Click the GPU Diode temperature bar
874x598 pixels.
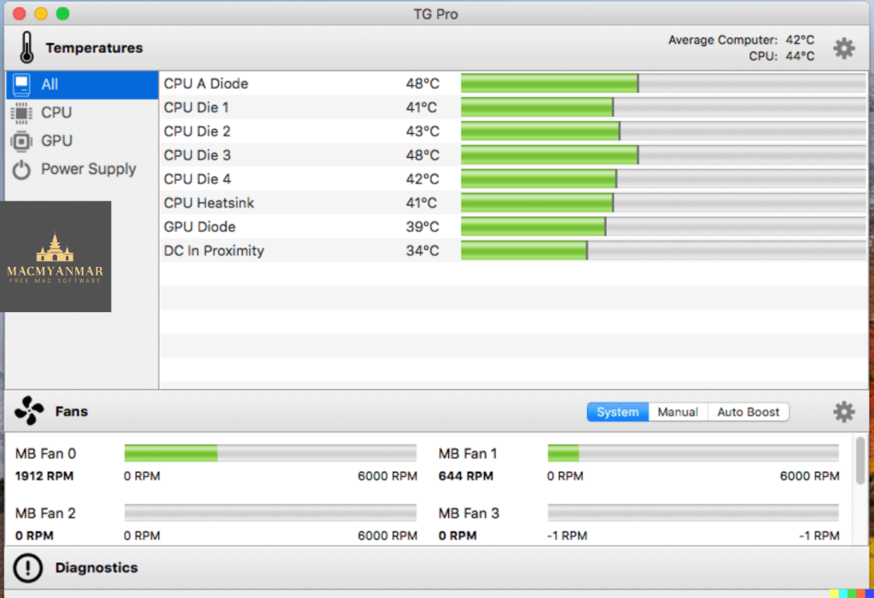pyautogui.click(x=663, y=227)
